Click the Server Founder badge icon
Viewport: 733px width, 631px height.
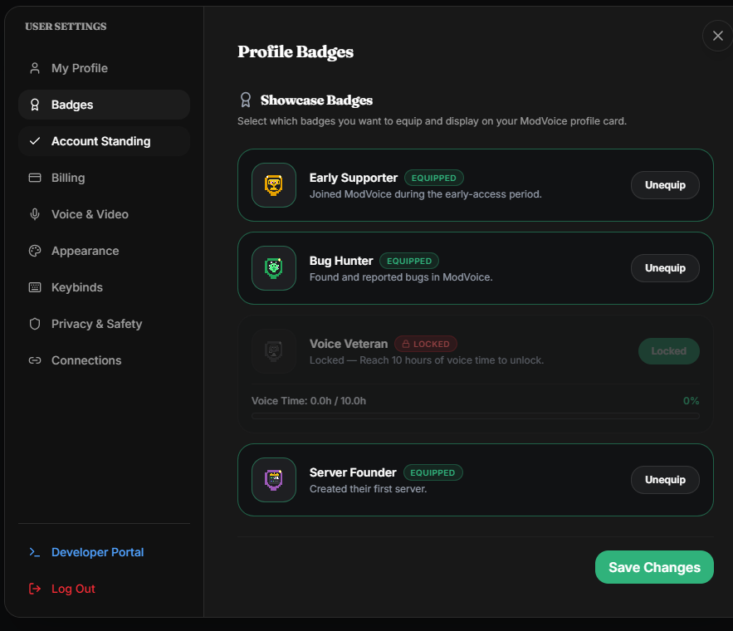[273, 480]
